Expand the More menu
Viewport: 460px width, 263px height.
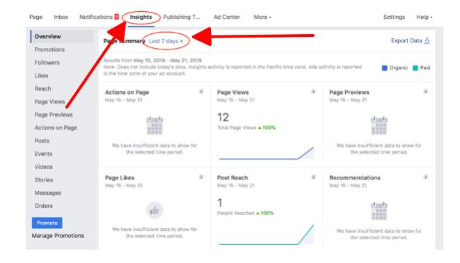[x=262, y=17]
